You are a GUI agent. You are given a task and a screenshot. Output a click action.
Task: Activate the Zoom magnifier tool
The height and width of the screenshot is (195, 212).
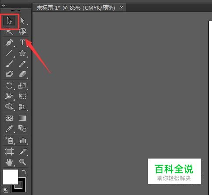[x=22, y=162]
